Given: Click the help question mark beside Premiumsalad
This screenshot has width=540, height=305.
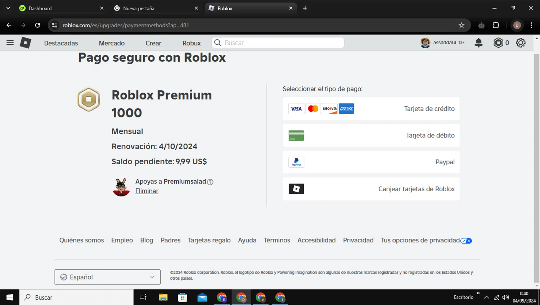Looking at the screenshot, I should 210,182.
